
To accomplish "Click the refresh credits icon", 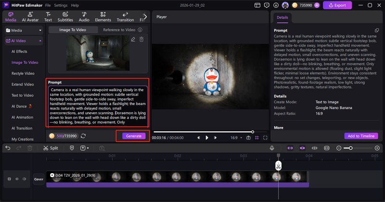I will 83,136.
